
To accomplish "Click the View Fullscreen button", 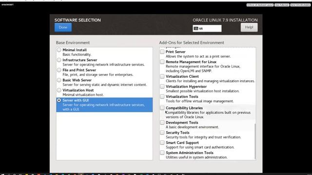I will [282, 5].
